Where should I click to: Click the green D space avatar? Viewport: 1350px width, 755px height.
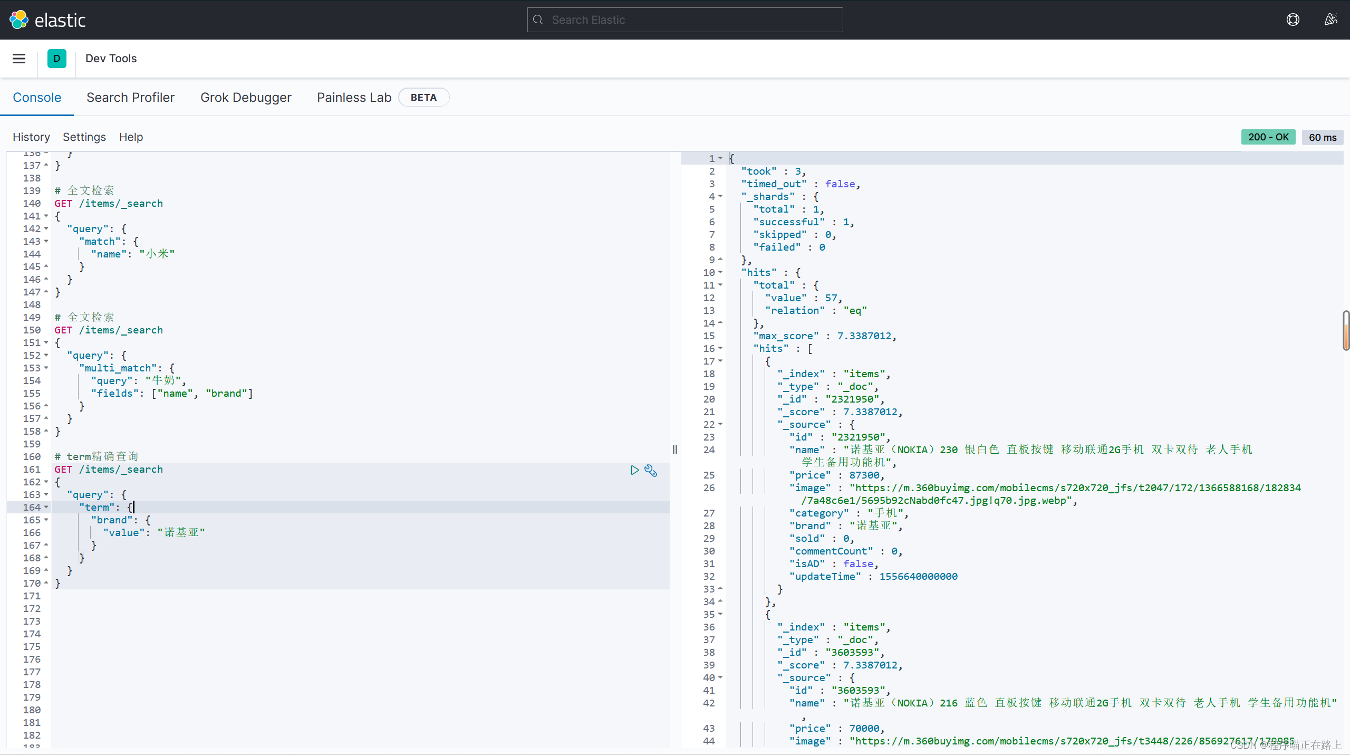coord(57,59)
